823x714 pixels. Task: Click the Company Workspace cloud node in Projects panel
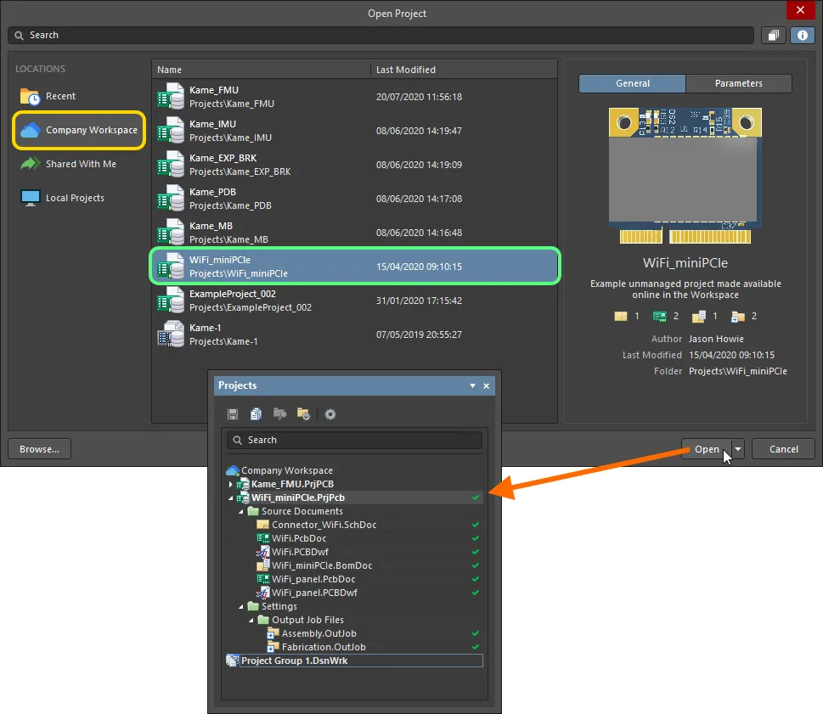pos(233,470)
